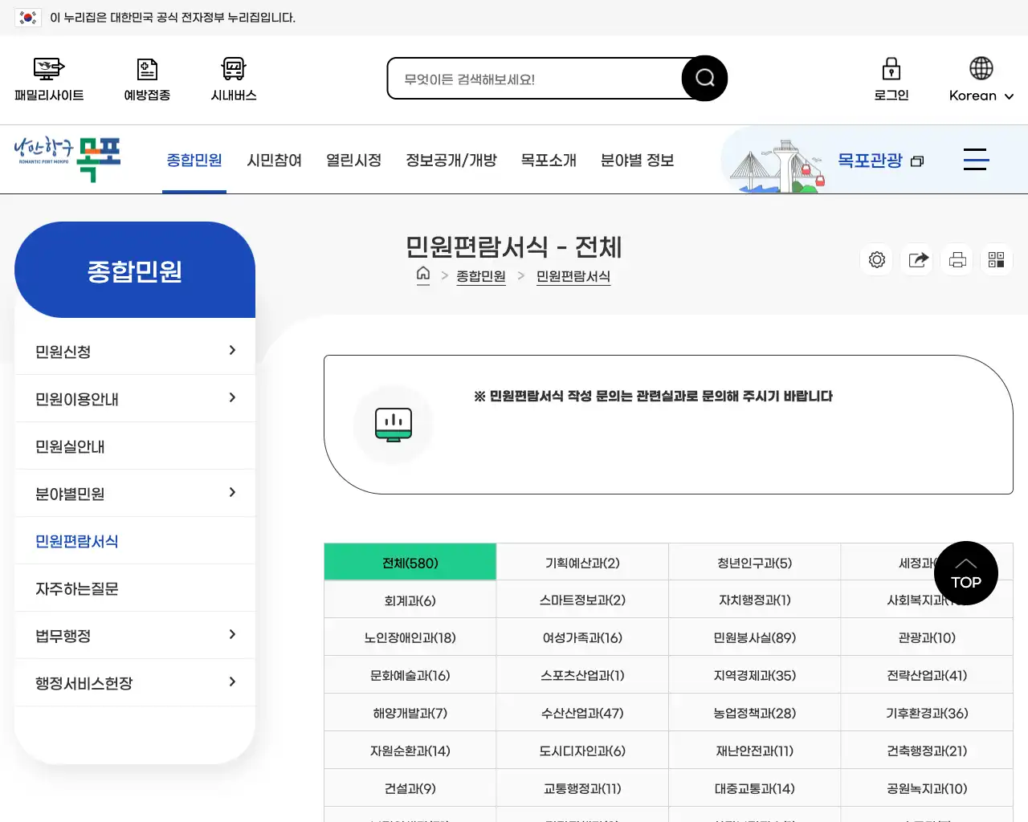Switch to the 시민참여 menu
Screen dimensions: 1028x822
pyautogui.click(x=274, y=160)
